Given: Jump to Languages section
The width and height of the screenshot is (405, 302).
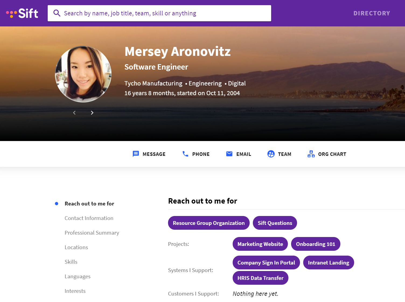Looking at the screenshot, I should click(x=78, y=276).
